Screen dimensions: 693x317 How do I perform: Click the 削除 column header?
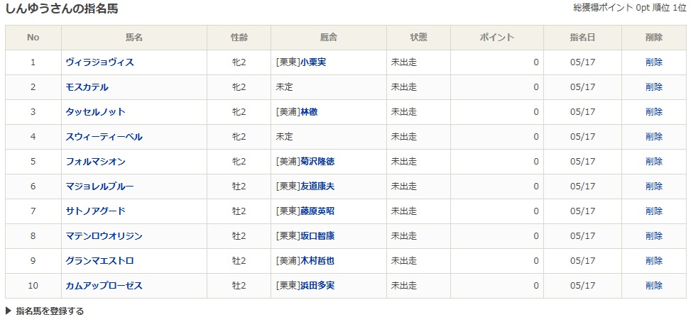click(x=654, y=38)
